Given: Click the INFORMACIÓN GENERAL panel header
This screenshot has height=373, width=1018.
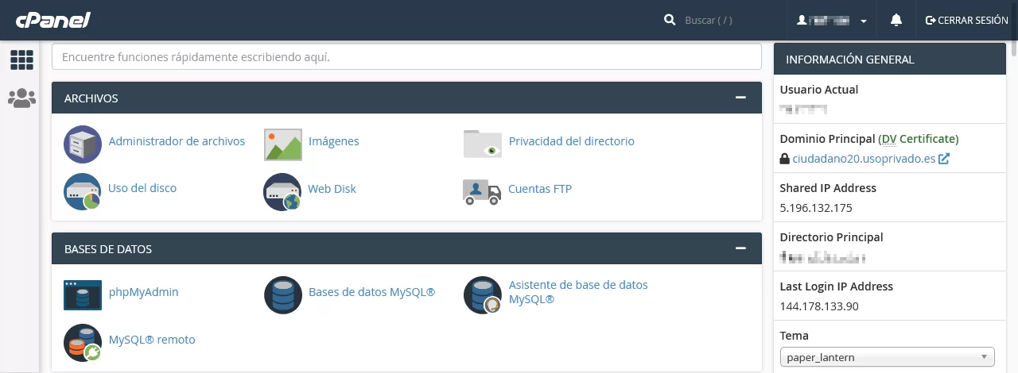Looking at the screenshot, I should 890,60.
